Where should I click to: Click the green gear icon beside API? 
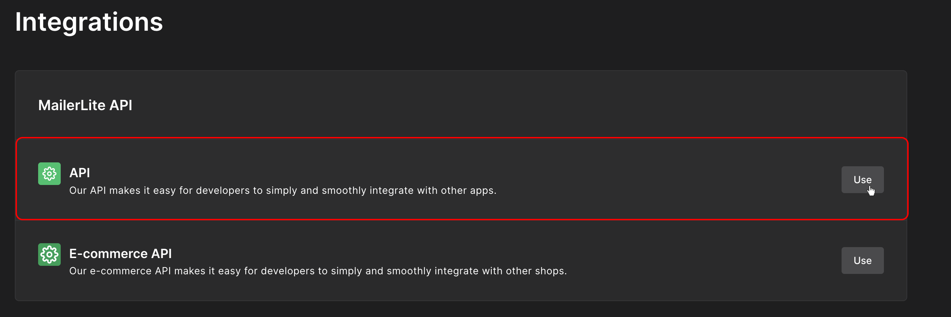tap(49, 173)
